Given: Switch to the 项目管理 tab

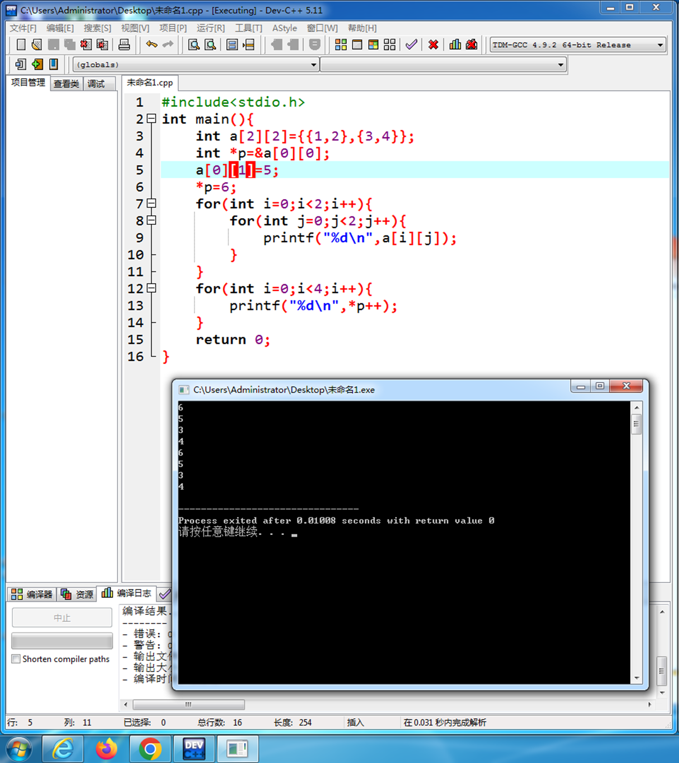Looking at the screenshot, I should 28,83.
